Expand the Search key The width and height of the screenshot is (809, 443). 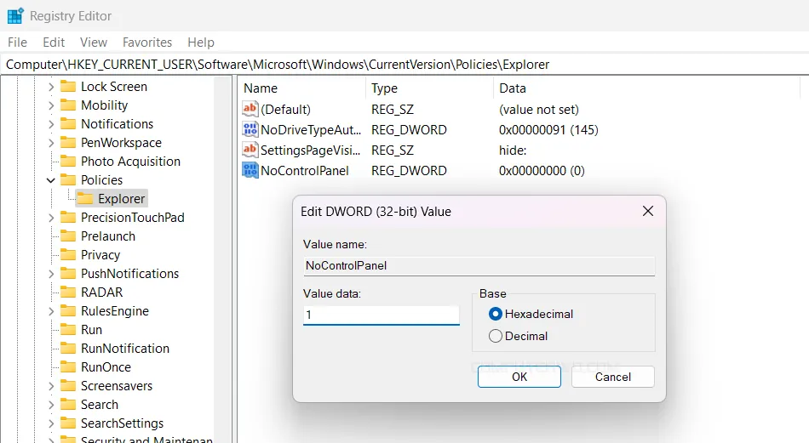(x=51, y=405)
